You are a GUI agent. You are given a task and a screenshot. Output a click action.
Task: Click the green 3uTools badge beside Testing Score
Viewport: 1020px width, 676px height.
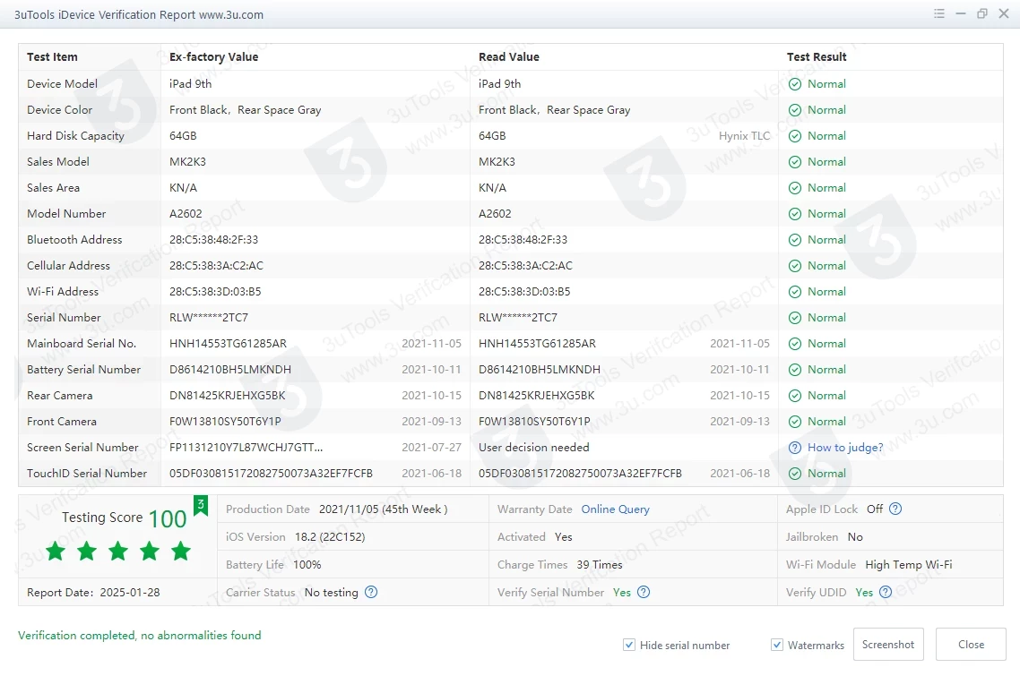point(201,506)
